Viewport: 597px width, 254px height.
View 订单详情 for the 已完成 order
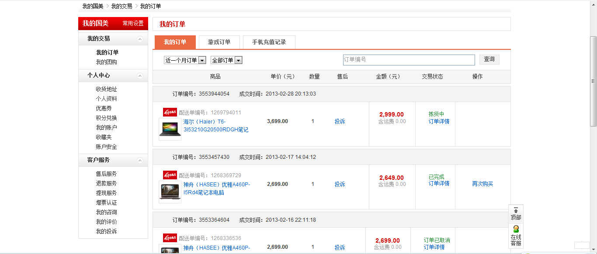(x=439, y=183)
